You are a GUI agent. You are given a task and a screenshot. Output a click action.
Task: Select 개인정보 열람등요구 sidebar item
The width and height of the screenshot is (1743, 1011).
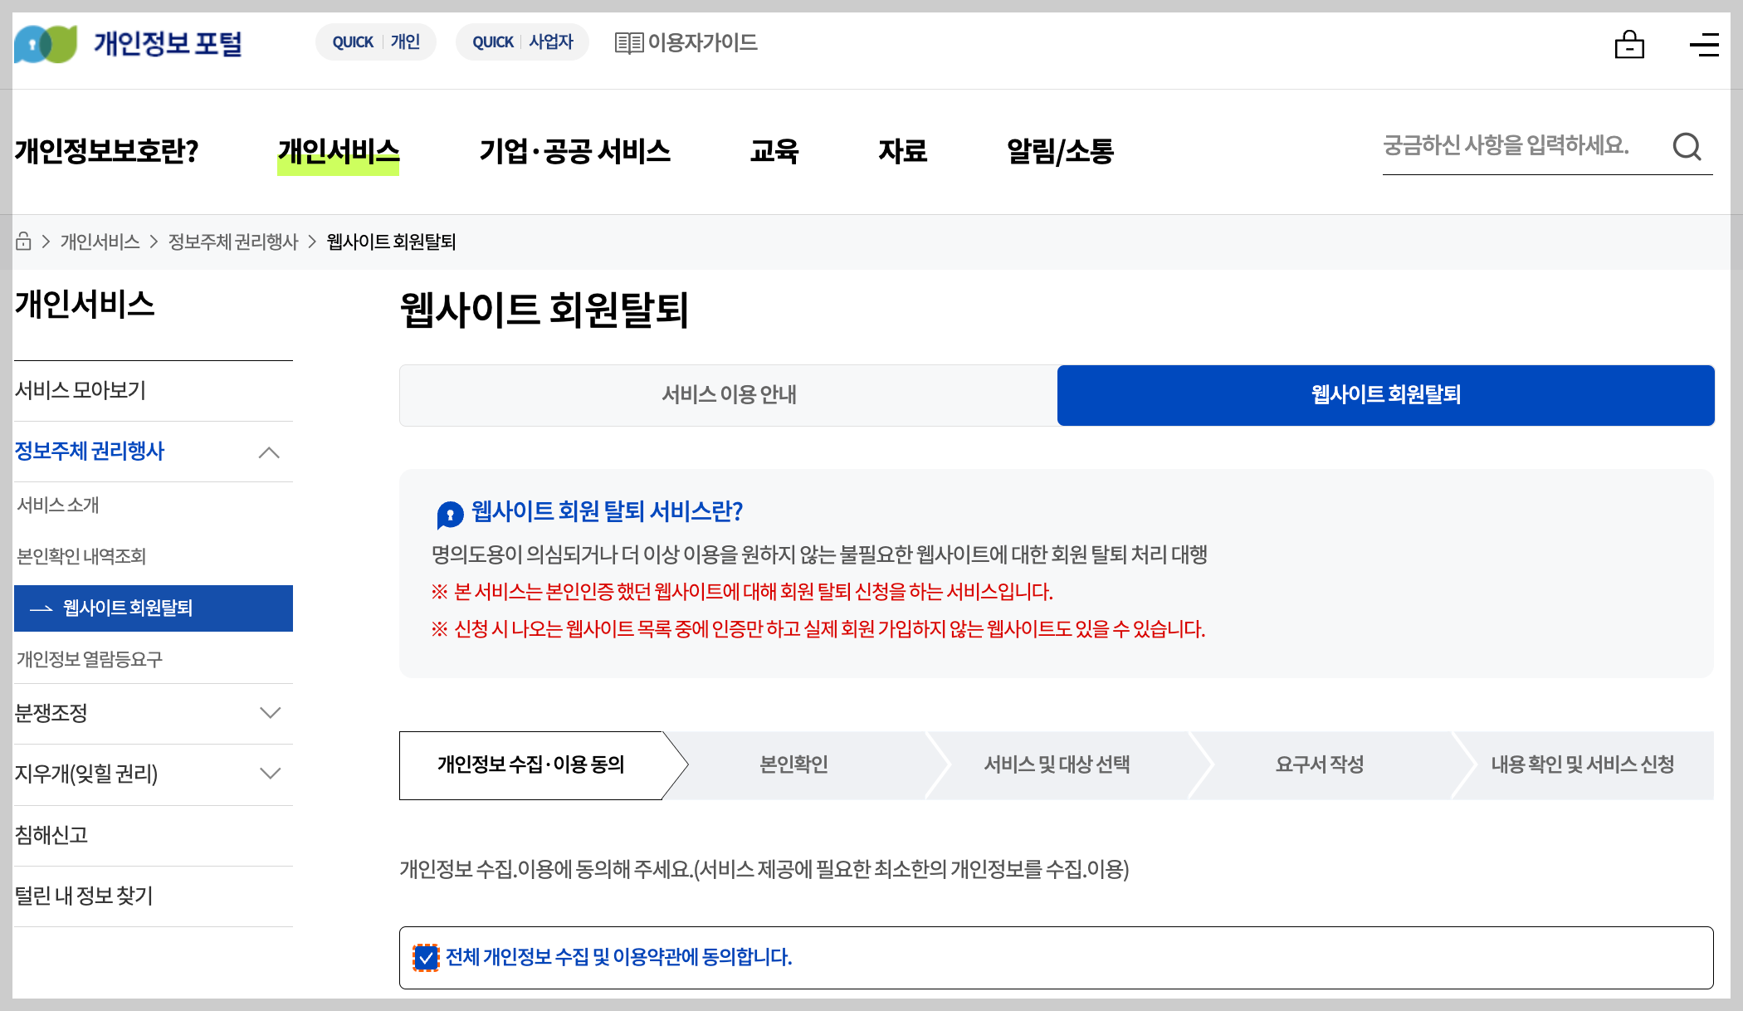(x=90, y=659)
